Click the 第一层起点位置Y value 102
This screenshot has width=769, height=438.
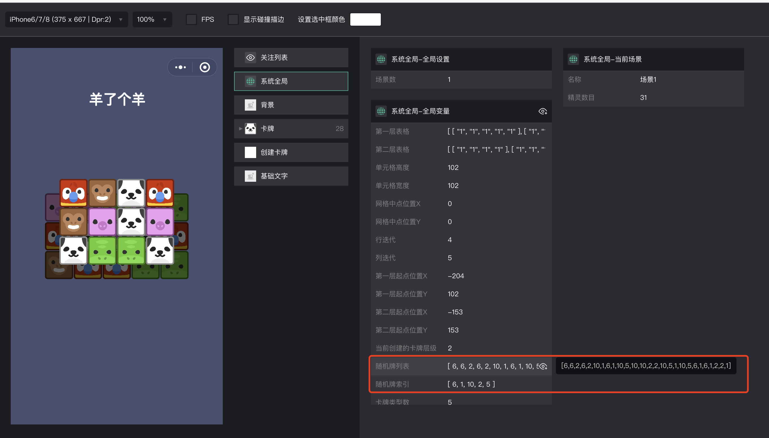pos(453,294)
